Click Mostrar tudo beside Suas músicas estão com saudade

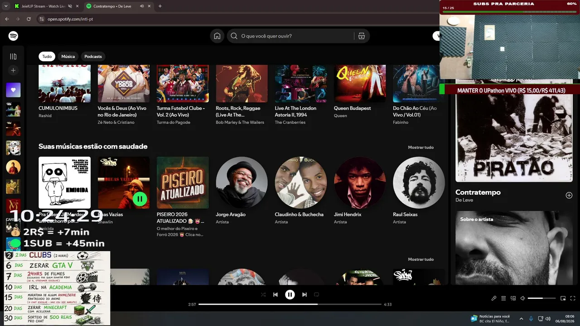tap(420, 147)
